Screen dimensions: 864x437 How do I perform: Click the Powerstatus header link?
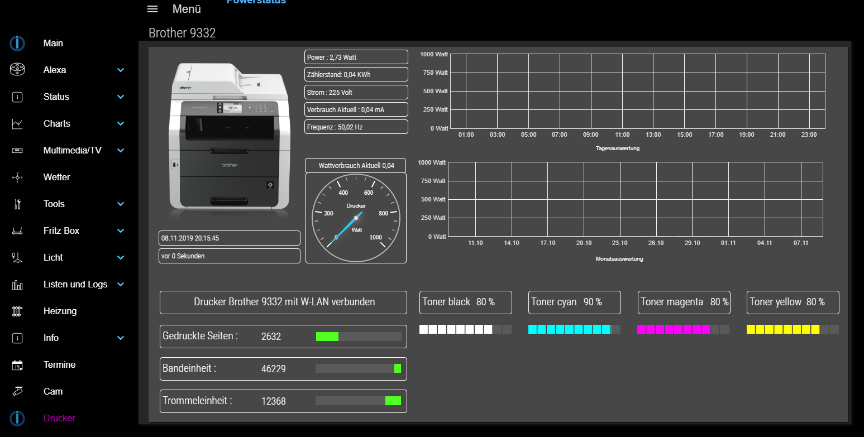(256, 2)
